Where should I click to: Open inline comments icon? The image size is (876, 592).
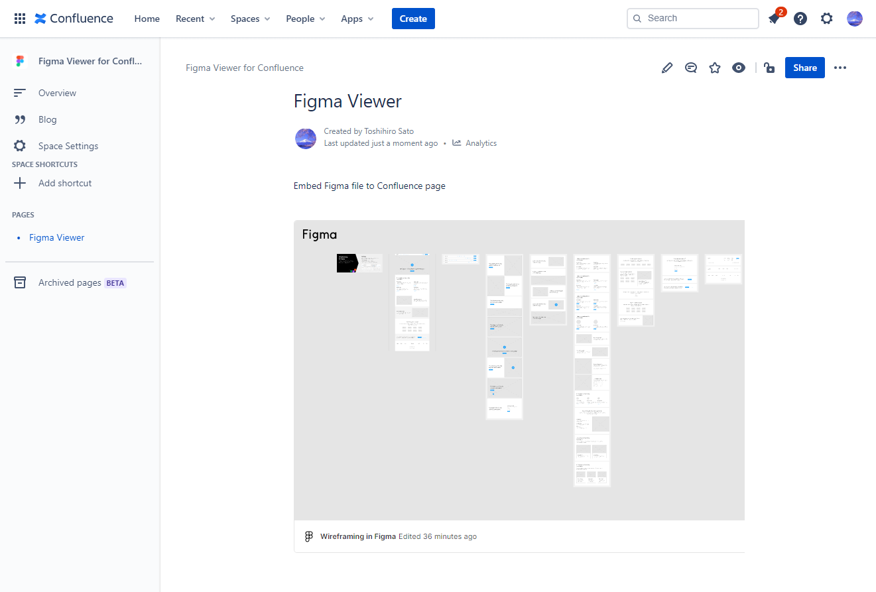tap(691, 68)
